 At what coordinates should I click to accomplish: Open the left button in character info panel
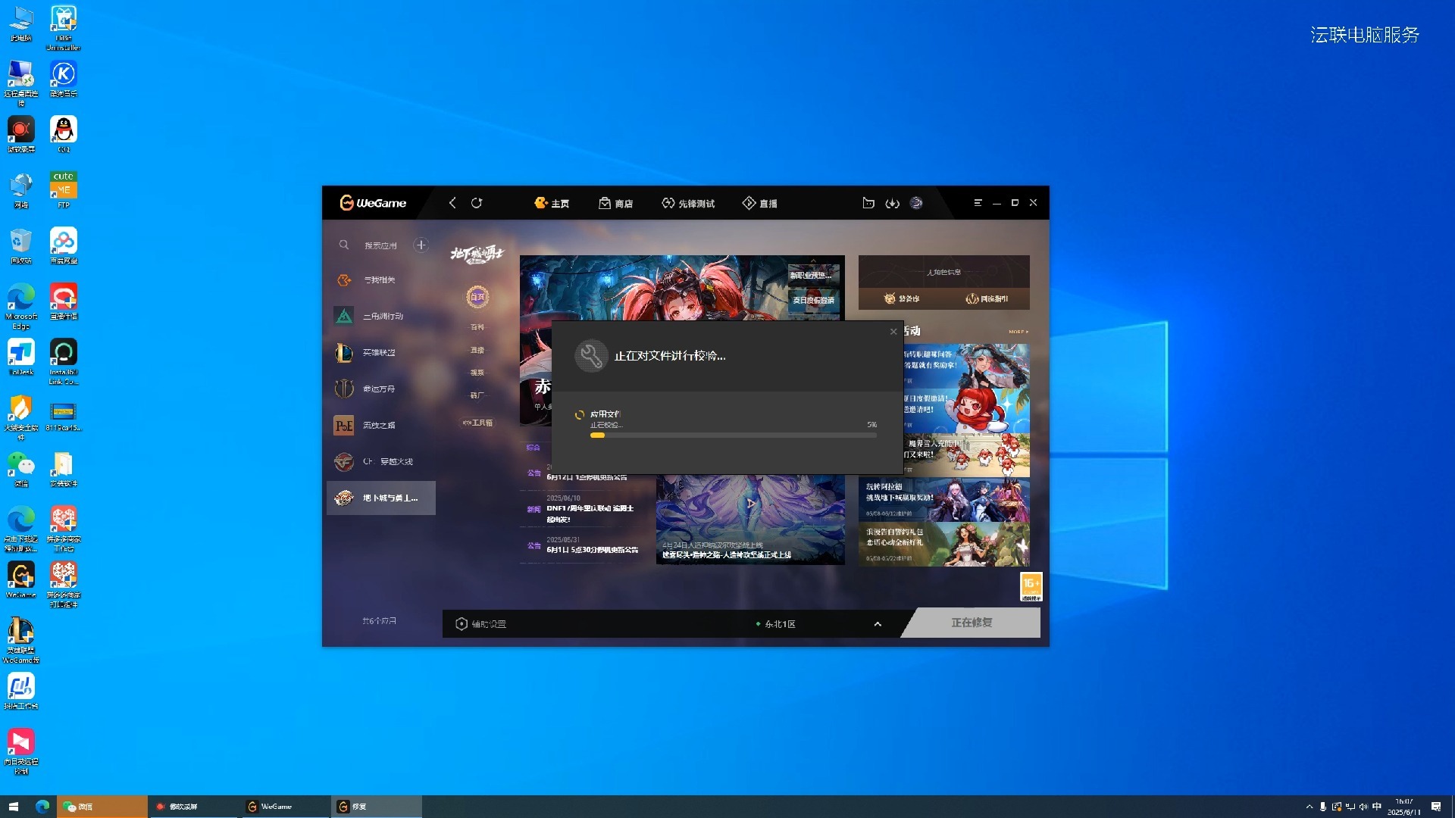tap(902, 298)
